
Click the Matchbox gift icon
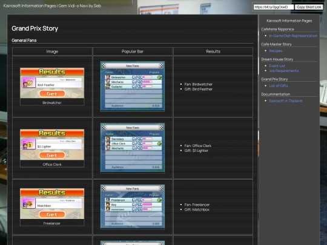[x=29, y=203]
